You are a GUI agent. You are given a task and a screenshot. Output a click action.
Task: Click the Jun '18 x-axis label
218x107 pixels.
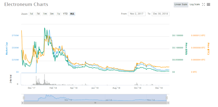[x=95, y=88]
